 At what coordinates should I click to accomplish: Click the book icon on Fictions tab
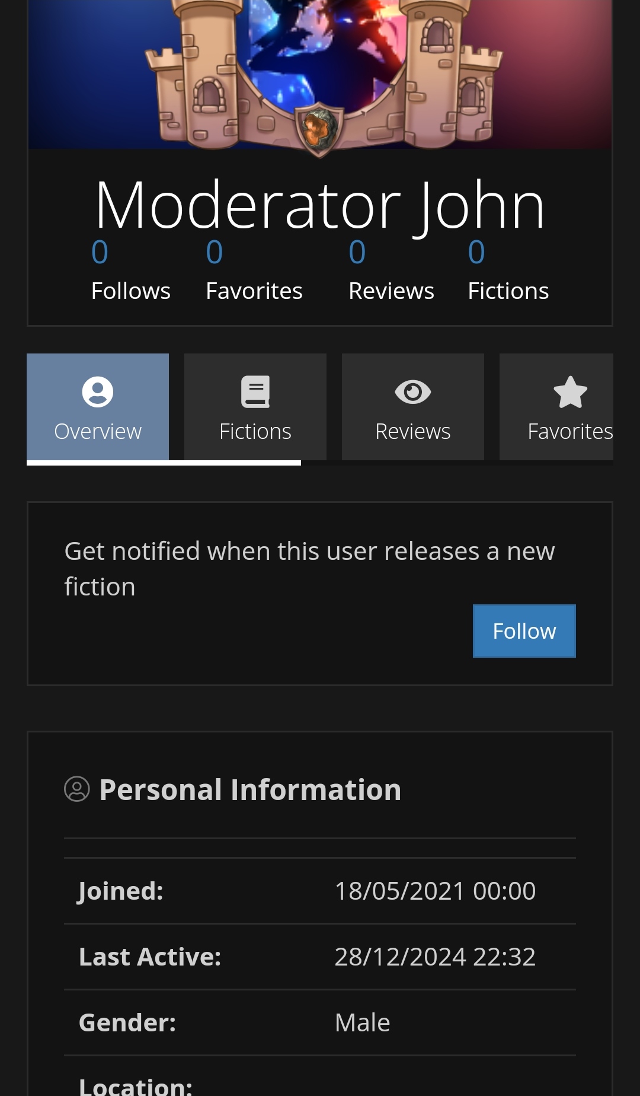[x=255, y=392]
